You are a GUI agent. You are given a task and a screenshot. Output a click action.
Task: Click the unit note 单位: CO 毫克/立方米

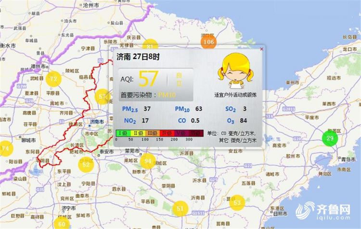(x=232, y=133)
